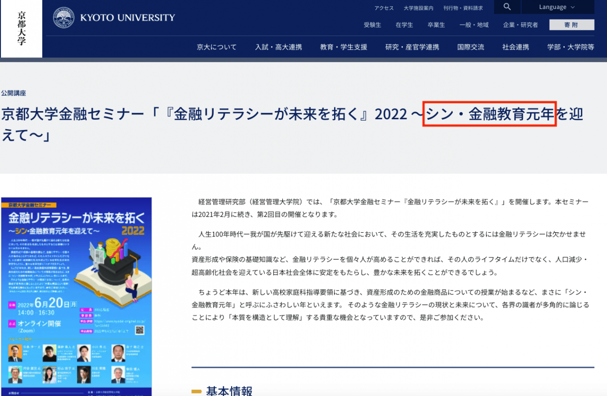Open the 教育・学生支援 menu

tap(344, 47)
